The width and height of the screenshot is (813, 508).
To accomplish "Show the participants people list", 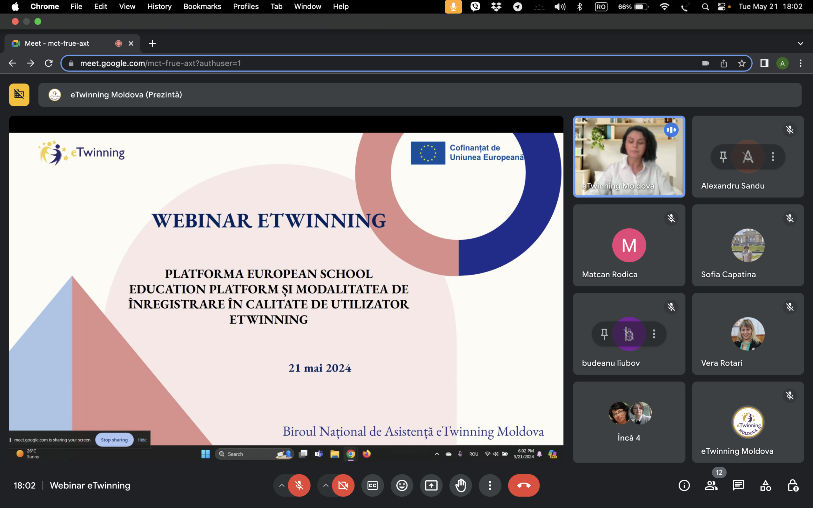I will [711, 485].
